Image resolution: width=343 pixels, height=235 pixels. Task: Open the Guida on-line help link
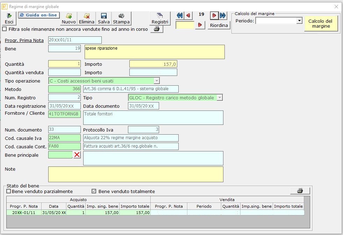pos(39,15)
